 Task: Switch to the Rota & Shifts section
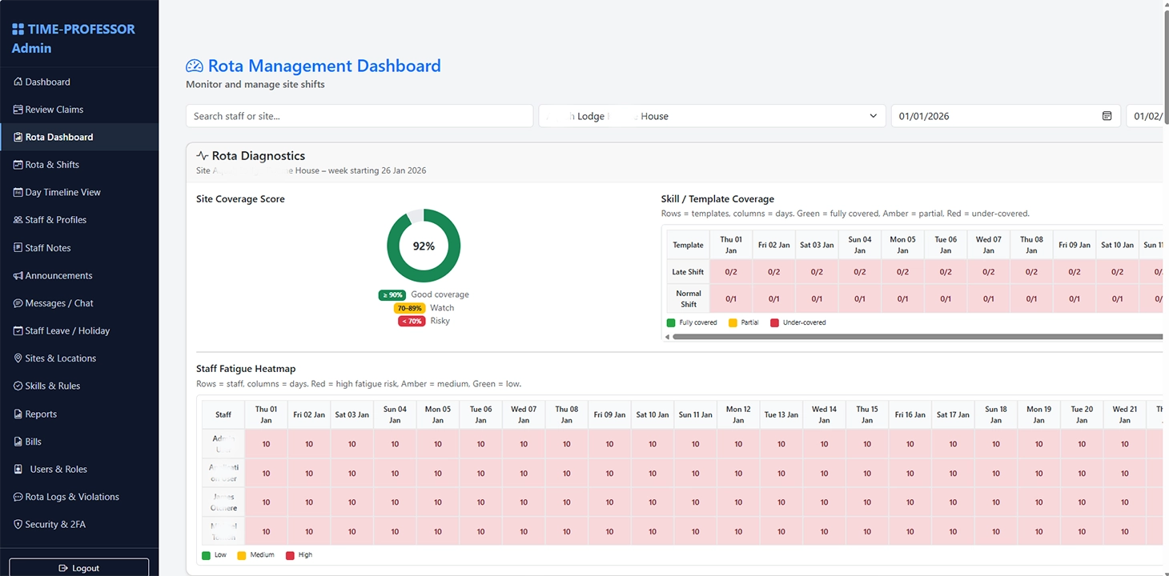[x=19, y=164]
